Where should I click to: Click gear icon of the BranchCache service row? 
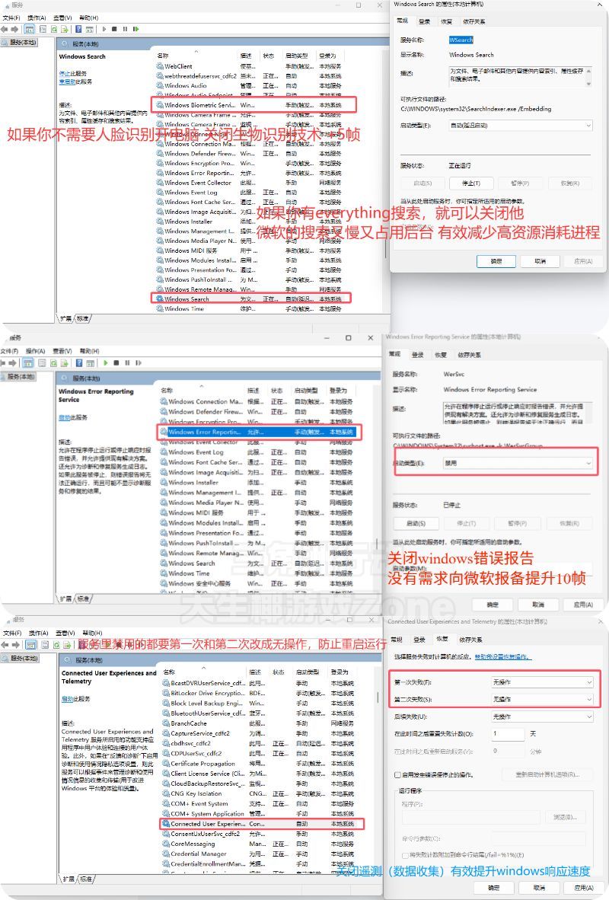click(x=166, y=723)
